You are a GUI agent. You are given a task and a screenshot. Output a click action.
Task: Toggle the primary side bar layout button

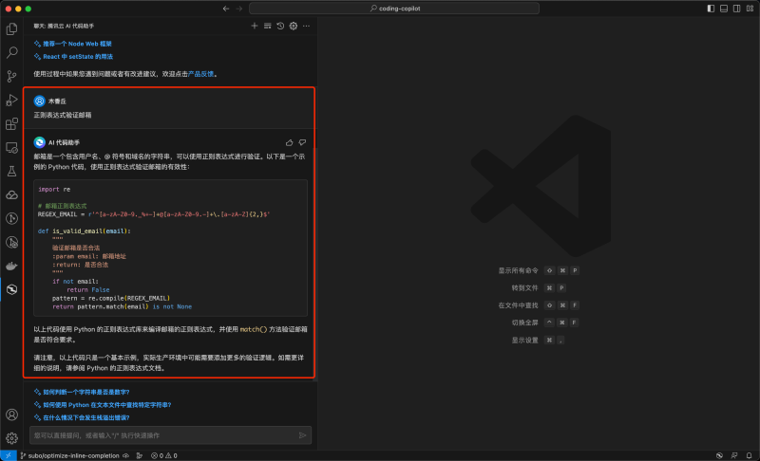coord(711,9)
